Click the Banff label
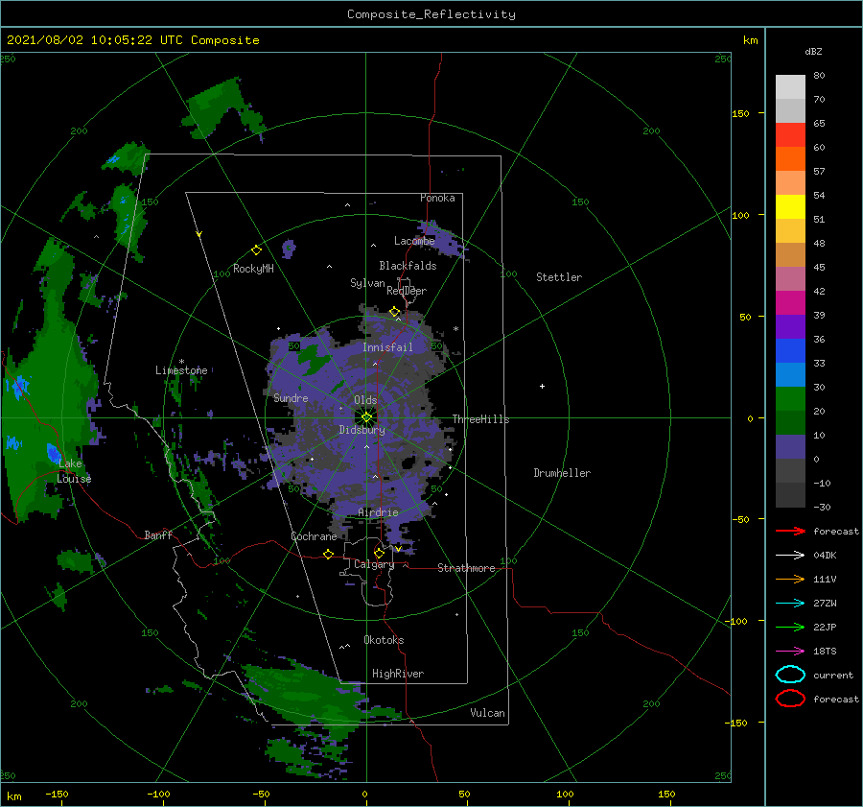This screenshot has width=863, height=807. point(158,534)
